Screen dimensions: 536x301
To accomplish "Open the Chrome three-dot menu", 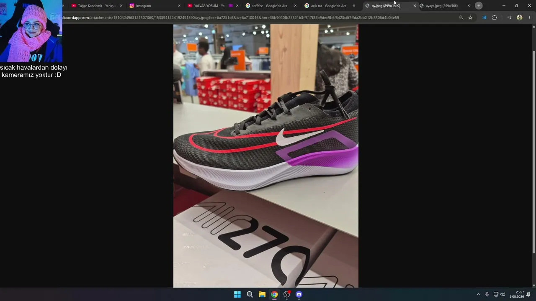I will coord(530,18).
